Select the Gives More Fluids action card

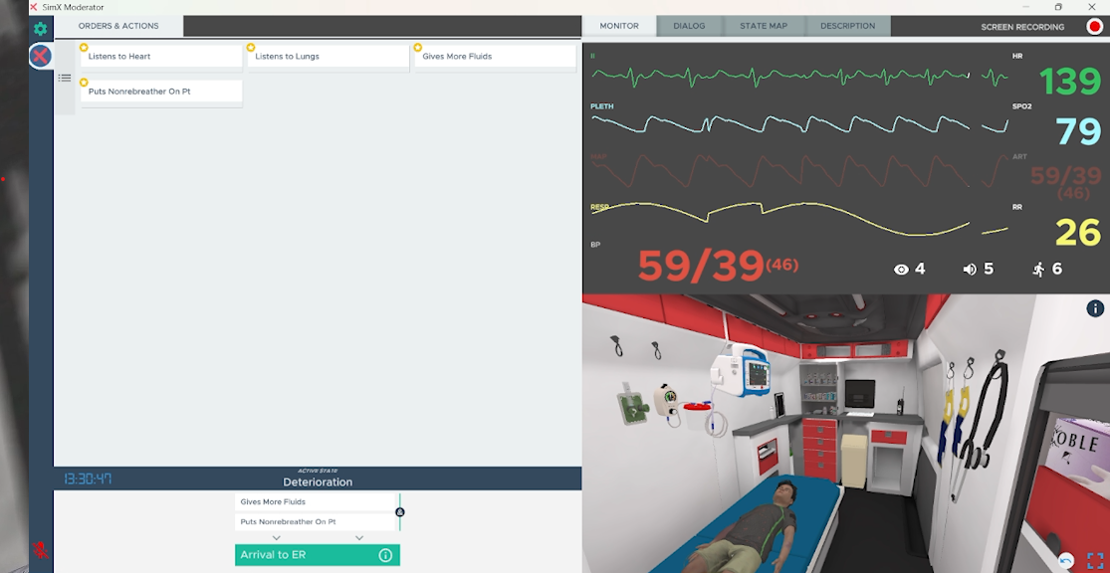tap(495, 58)
